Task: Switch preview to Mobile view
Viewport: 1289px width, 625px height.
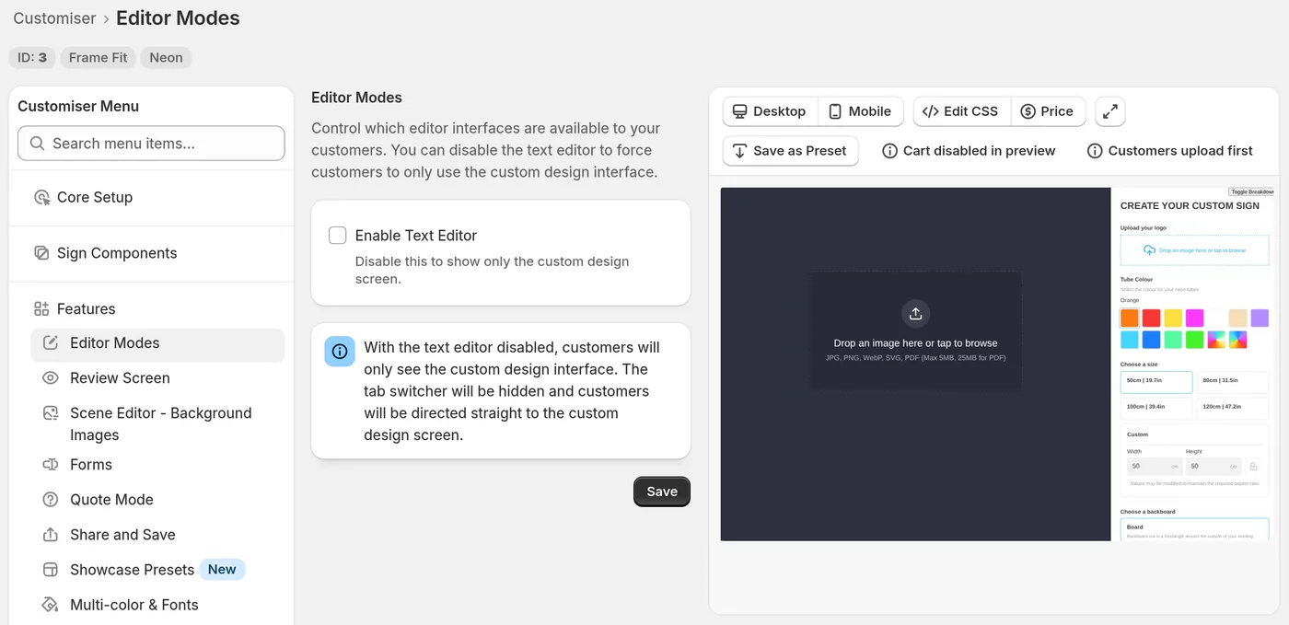Action: pyautogui.click(x=860, y=111)
